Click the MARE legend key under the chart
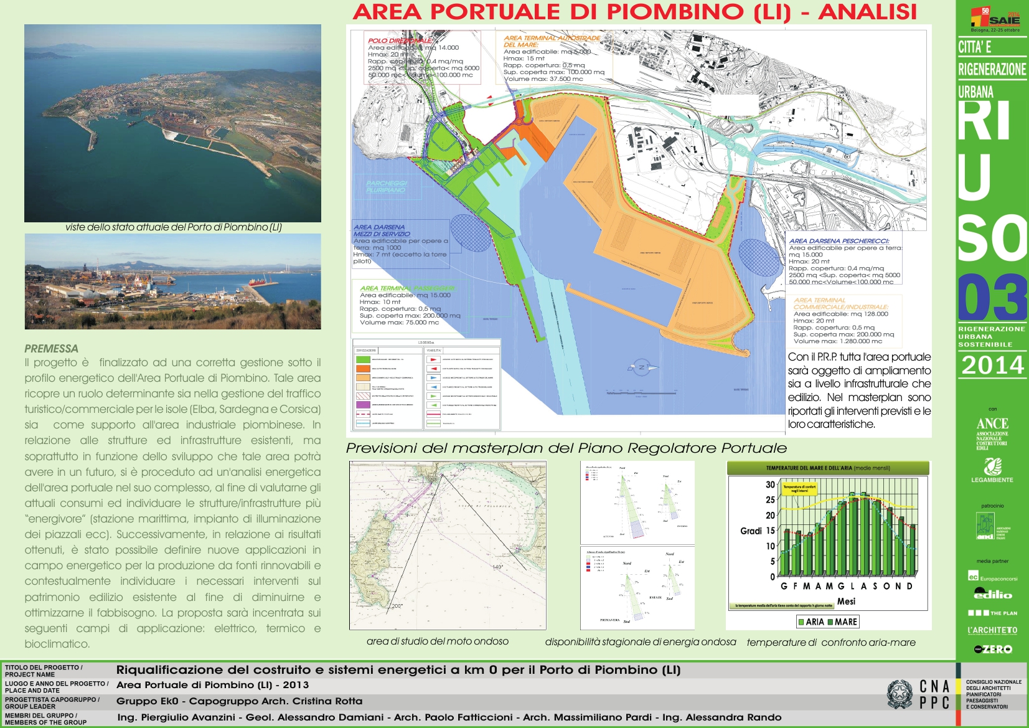The height and width of the screenshot is (728, 1029). pos(842,622)
